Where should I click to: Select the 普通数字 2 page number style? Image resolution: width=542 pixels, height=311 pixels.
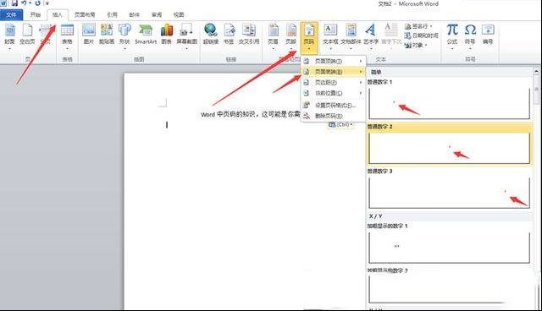tap(449, 144)
